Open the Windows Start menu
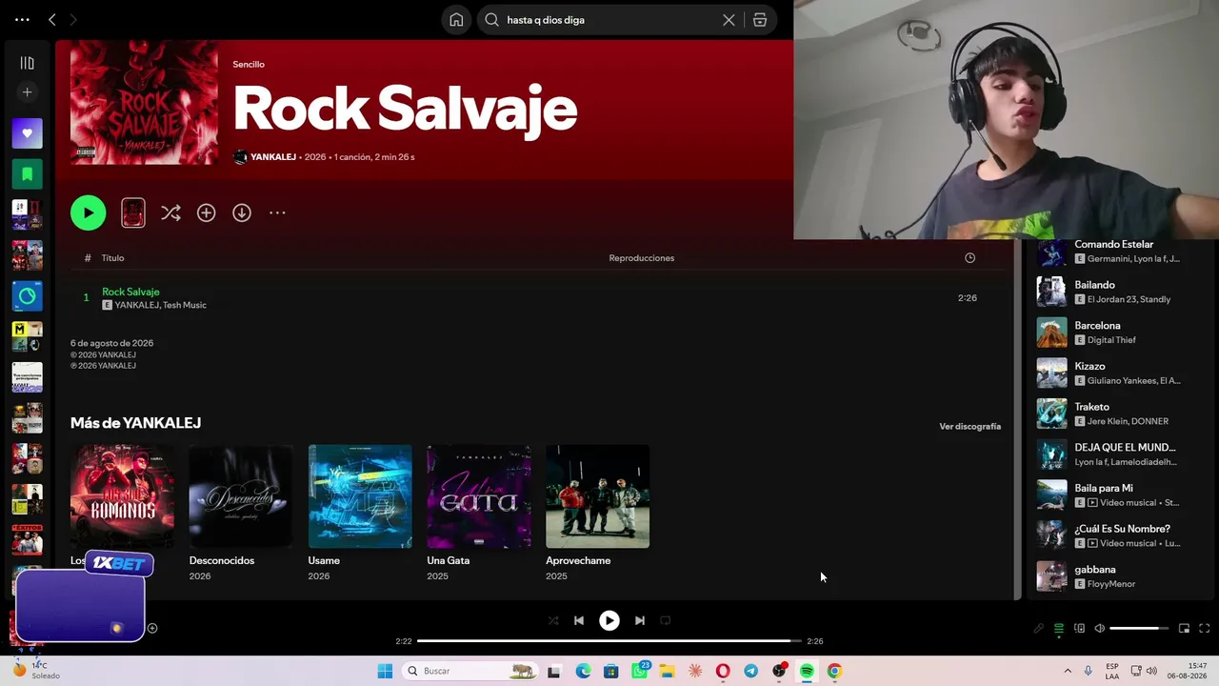1219x686 pixels. pos(385,671)
